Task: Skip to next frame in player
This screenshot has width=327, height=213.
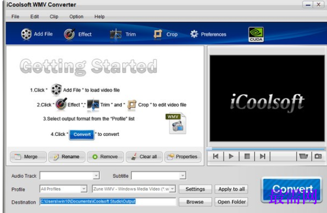Action: pos(262,156)
